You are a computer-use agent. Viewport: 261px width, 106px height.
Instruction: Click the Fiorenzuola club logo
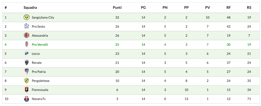[27, 90]
